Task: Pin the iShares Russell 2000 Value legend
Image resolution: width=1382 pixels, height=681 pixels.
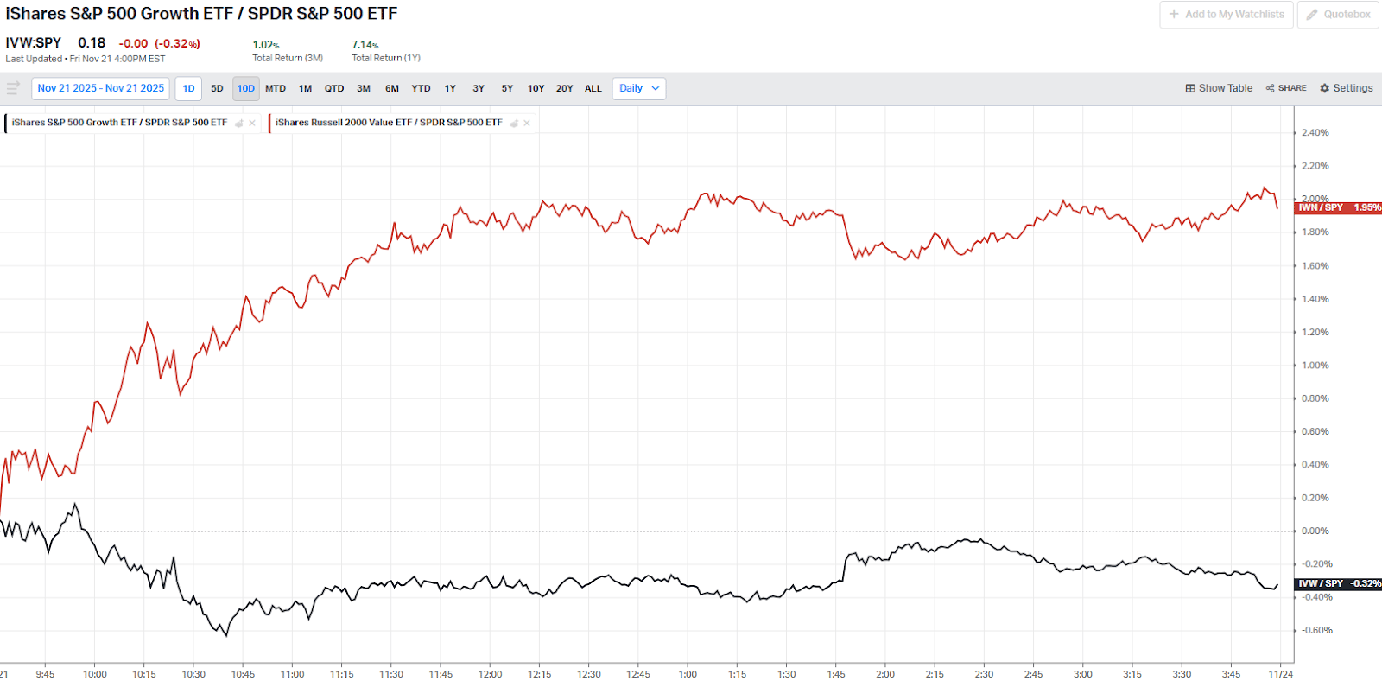Action: tap(514, 123)
